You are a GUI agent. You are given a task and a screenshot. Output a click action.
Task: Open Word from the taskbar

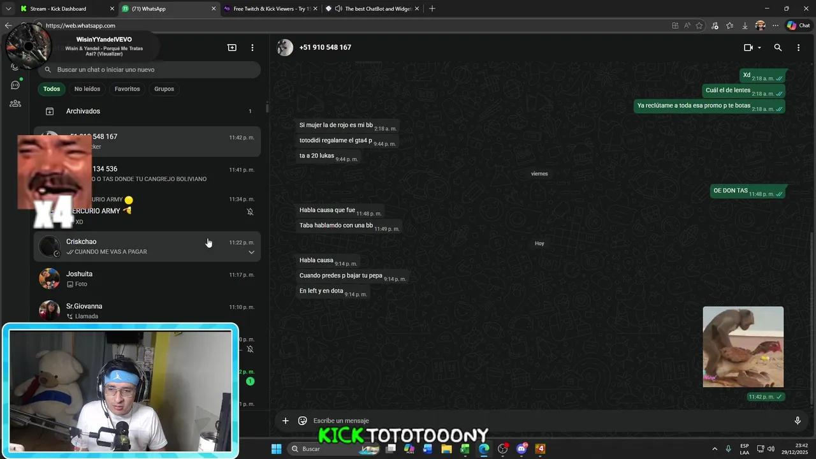coord(427,449)
